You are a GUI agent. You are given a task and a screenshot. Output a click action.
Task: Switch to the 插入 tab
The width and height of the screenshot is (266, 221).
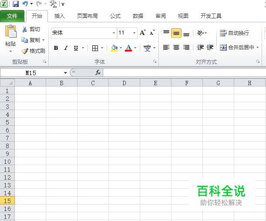[x=59, y=16]
